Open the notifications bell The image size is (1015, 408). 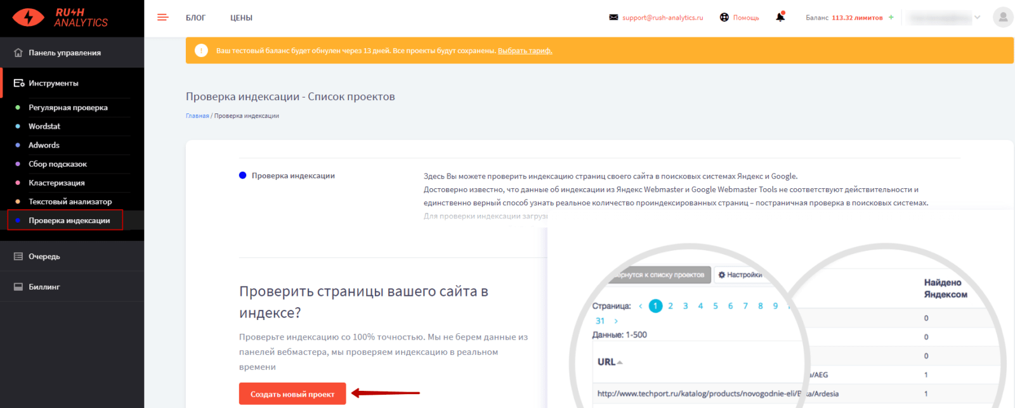tap(780, 17)
